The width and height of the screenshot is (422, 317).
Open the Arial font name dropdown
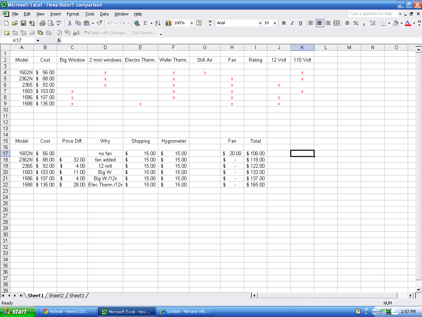pos(260,23)
